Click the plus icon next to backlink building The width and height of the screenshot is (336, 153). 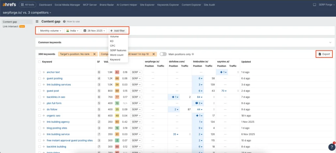(44, 147)
